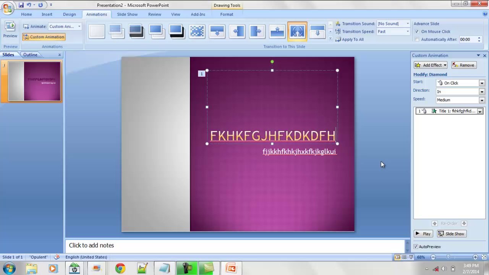This screenshot has height=275, width=489.
Task: Click the Redo icon in Quick Access
Action: pyautogui.click(x=40, y=5)
